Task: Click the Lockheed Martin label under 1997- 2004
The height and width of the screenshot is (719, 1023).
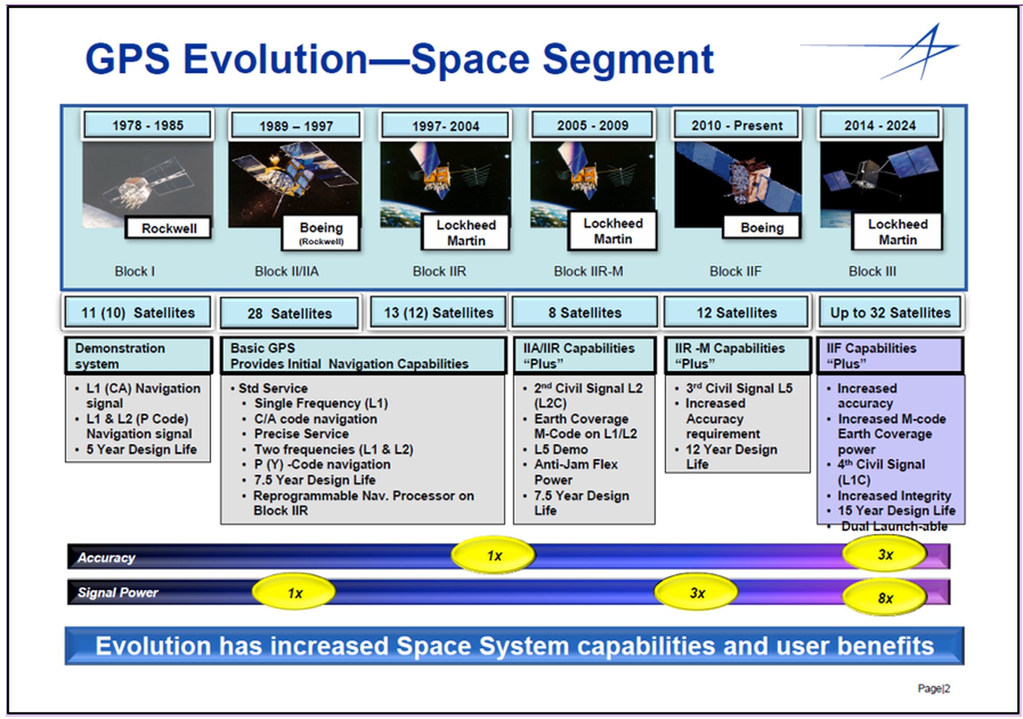Action: tap(465, 232)
